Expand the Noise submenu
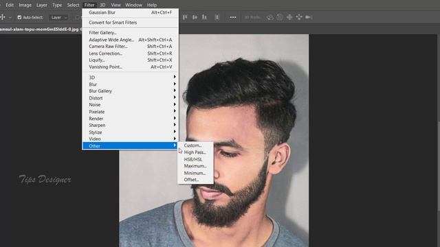This screenshot has width=440, height=247. point(130,105)
